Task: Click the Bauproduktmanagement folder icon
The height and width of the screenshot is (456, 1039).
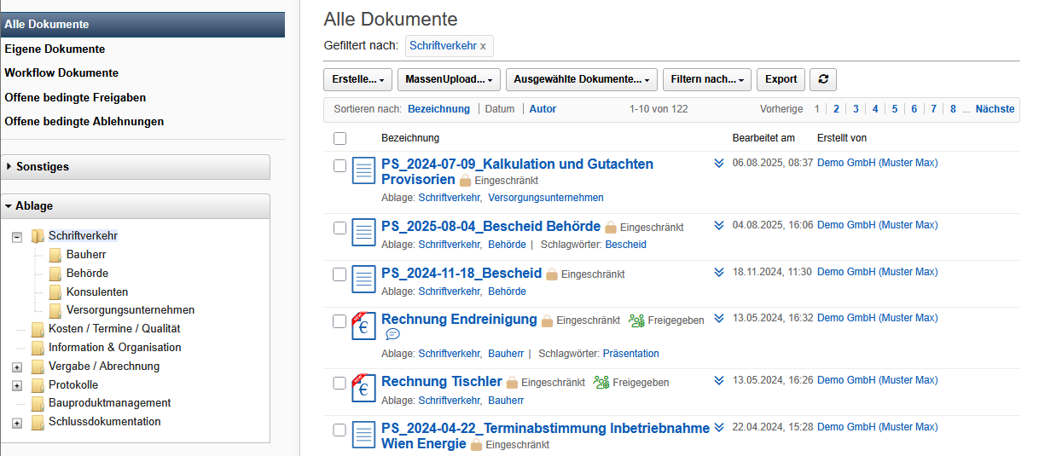Action: click(38, 403)
